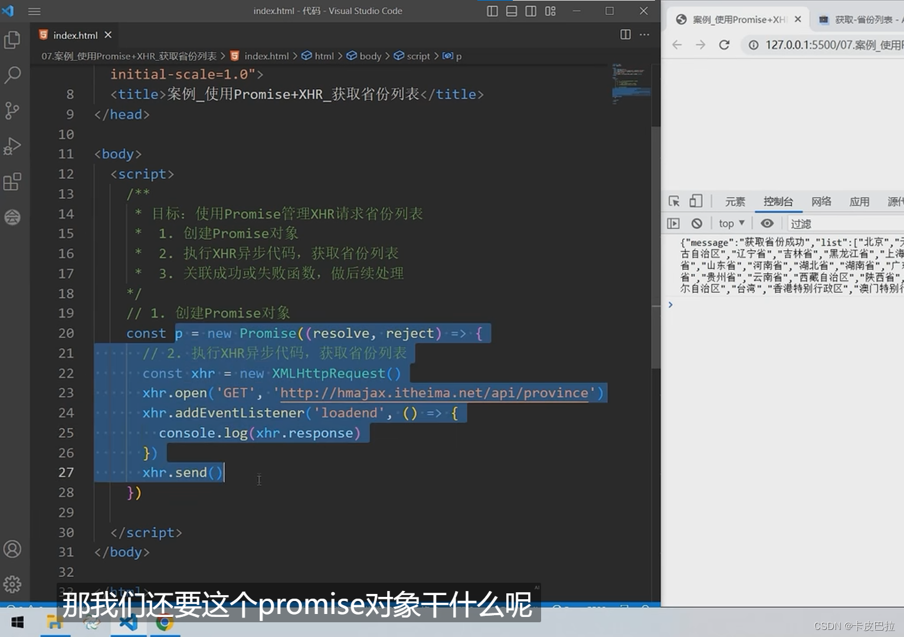The image size is (904, 637).
Task: Focus the 过滤 console filter field
Action: [x=846, y=224]
